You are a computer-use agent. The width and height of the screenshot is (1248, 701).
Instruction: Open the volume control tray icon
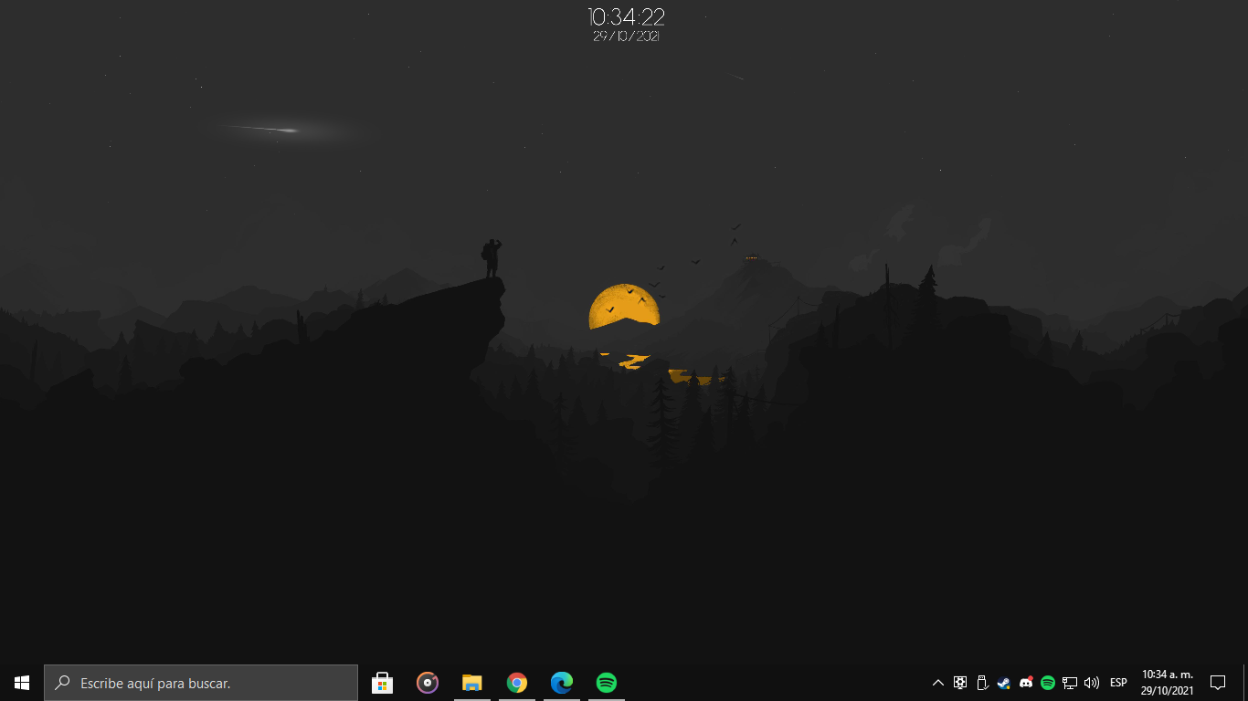click(x=1092, y=683)
